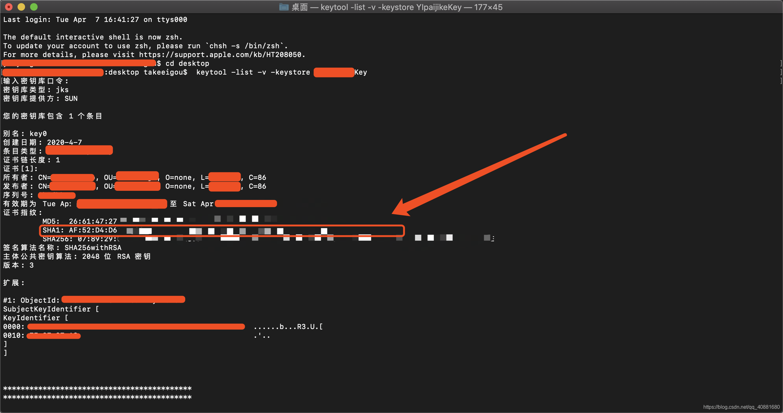Click the yellow minimize window button

click(21, 7)
